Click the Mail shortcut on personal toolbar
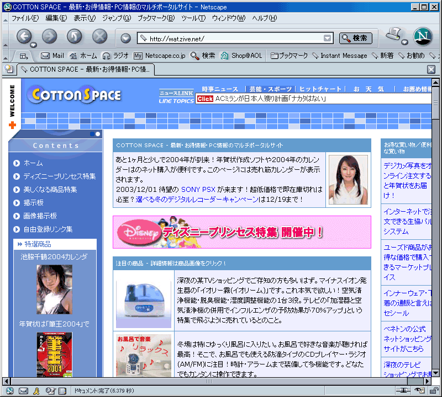The height and width of the screenshot is (397, 442). [52, 56]
